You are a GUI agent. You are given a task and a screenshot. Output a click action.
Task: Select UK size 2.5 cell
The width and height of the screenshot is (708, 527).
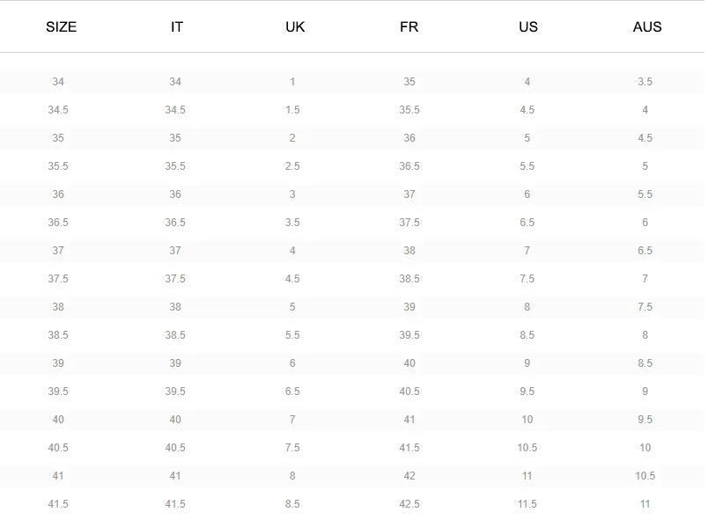coord(292,166)
